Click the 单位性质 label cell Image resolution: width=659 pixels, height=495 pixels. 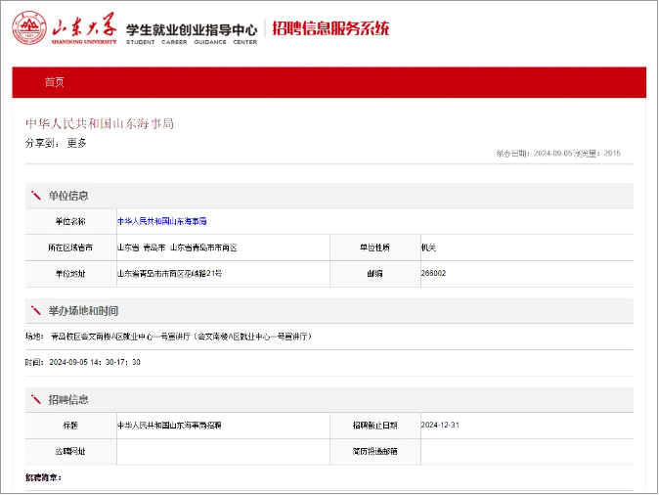click(x=374, y=247)
